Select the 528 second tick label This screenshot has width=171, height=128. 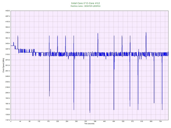click(123, 122)
